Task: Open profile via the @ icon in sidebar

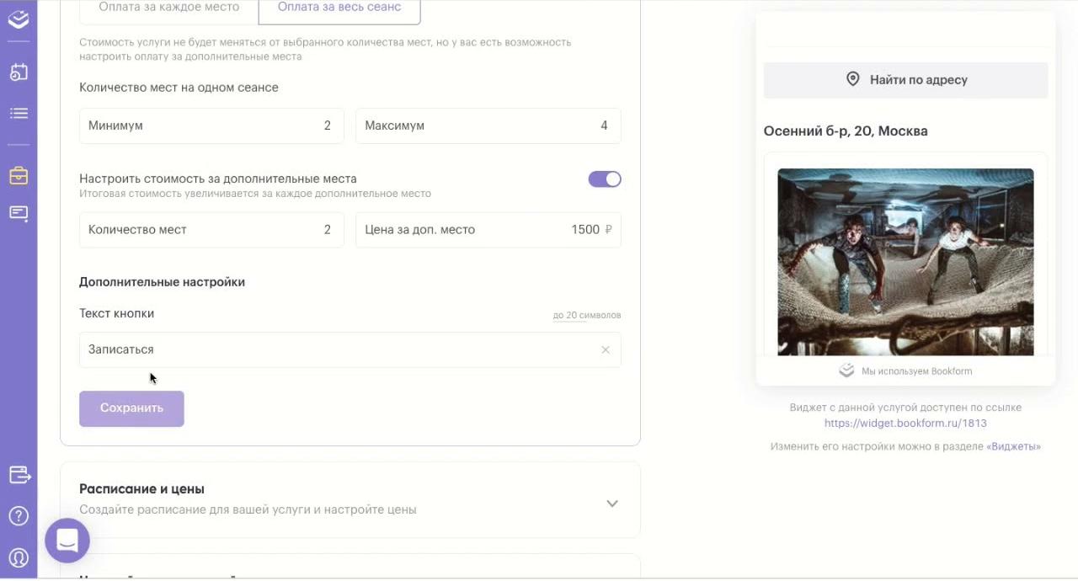Action: click(x=19, y=557)
